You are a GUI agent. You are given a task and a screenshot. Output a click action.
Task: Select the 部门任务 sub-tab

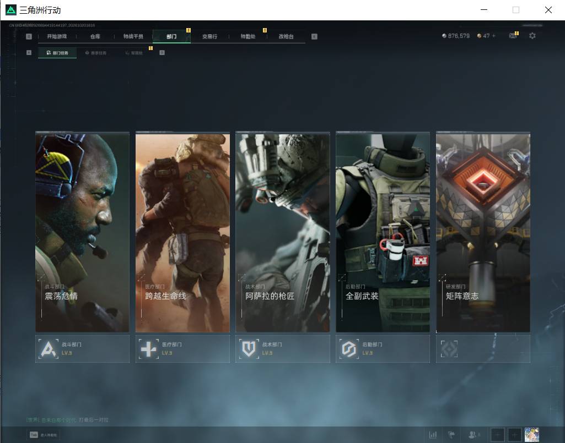pos(57,53)
